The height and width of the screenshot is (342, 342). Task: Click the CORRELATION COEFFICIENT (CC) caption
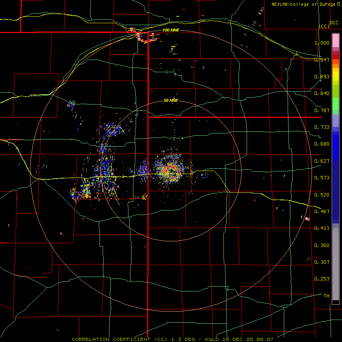[120, 339]
